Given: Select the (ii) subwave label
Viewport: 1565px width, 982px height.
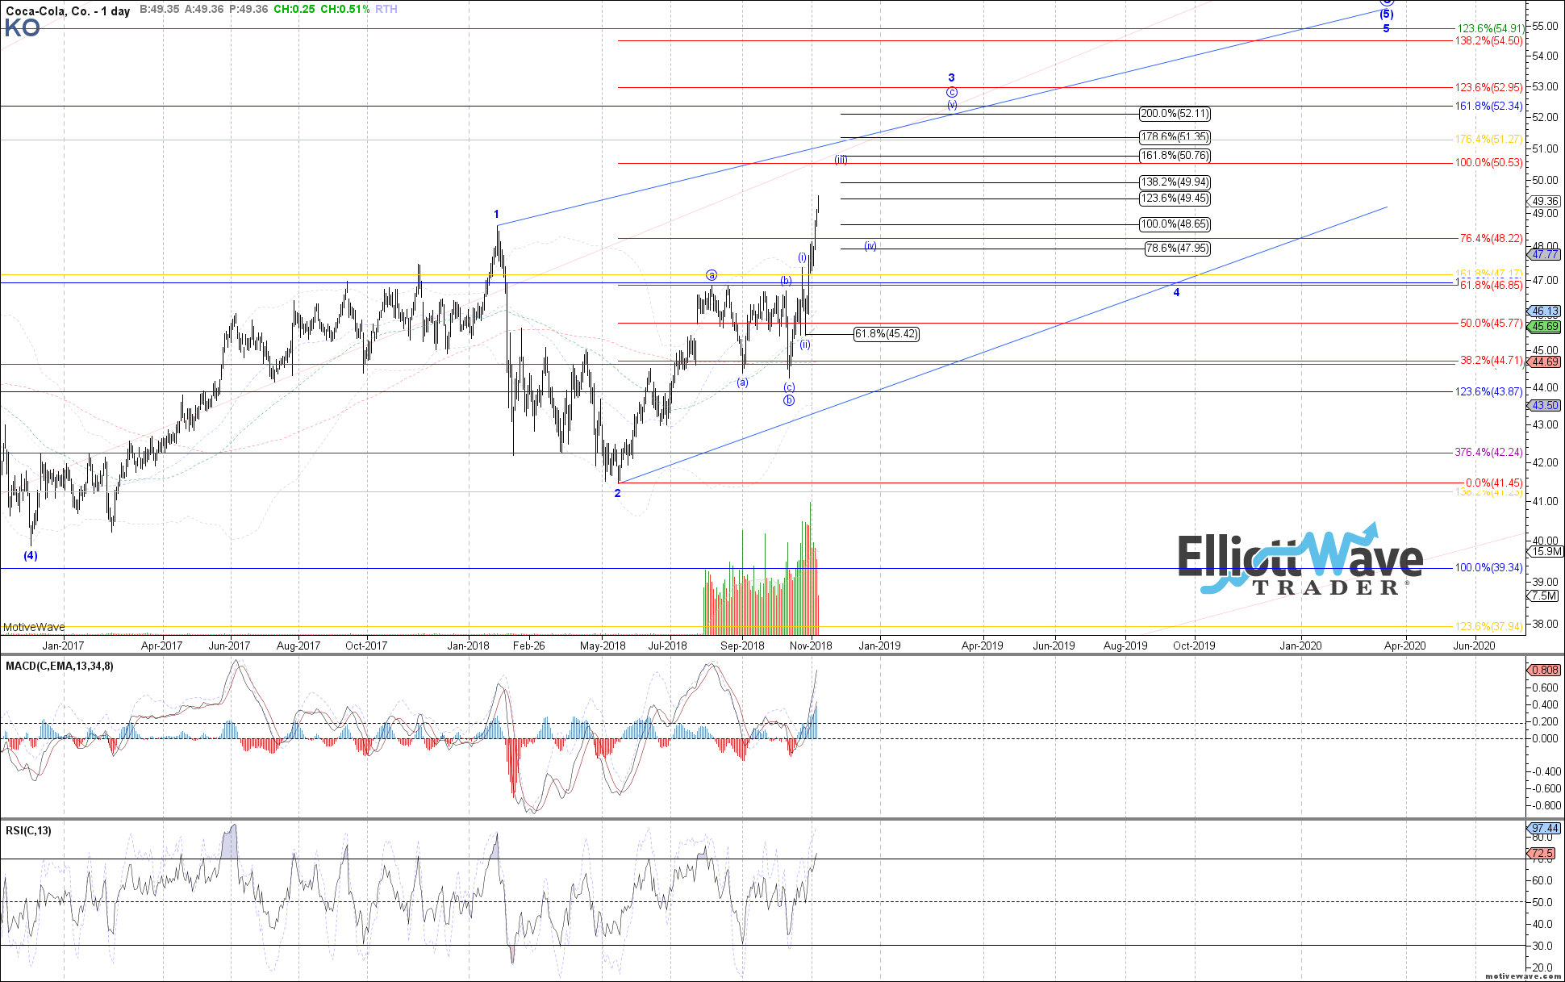Looking at the screenshot, I should pos(805,345).
